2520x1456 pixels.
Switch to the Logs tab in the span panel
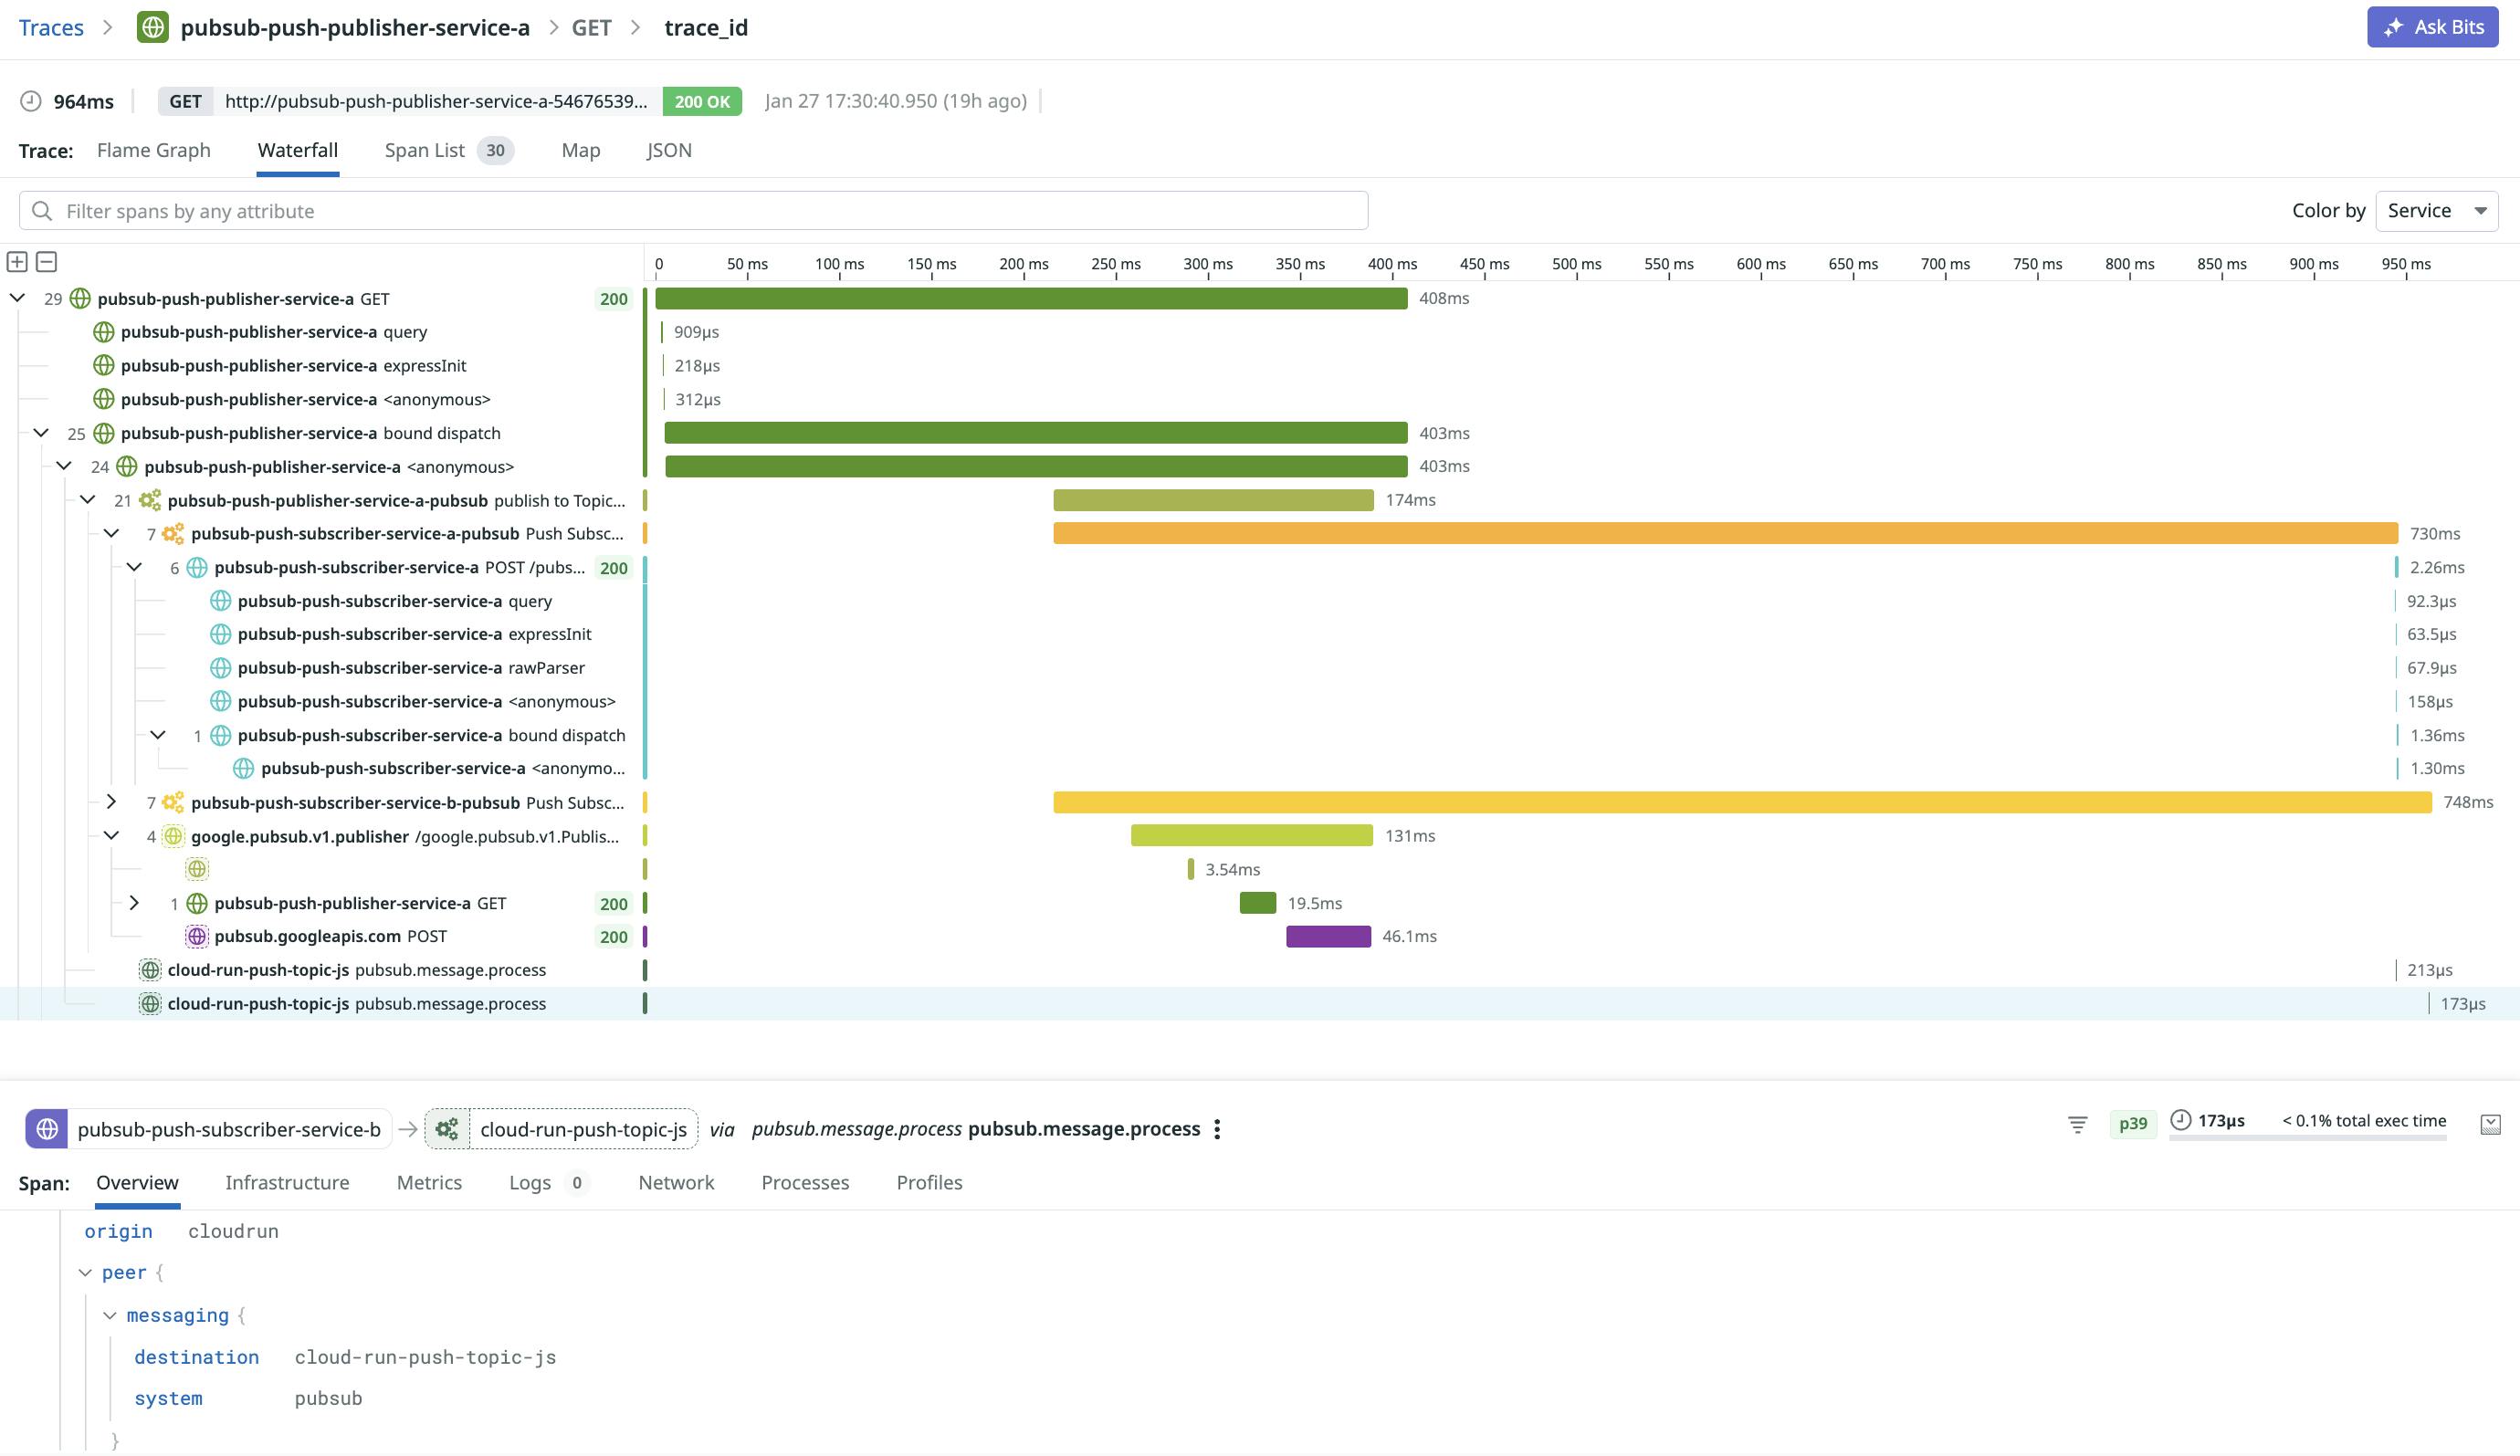tap(528, 1182)
